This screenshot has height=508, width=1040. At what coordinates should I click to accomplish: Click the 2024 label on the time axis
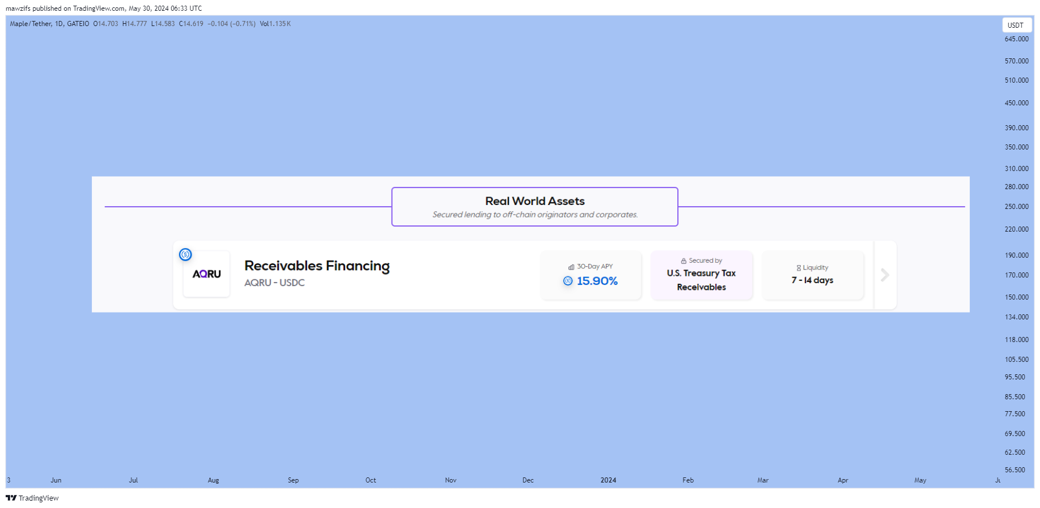(608, 480)
